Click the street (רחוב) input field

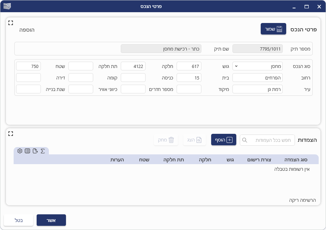pos(258,77)
